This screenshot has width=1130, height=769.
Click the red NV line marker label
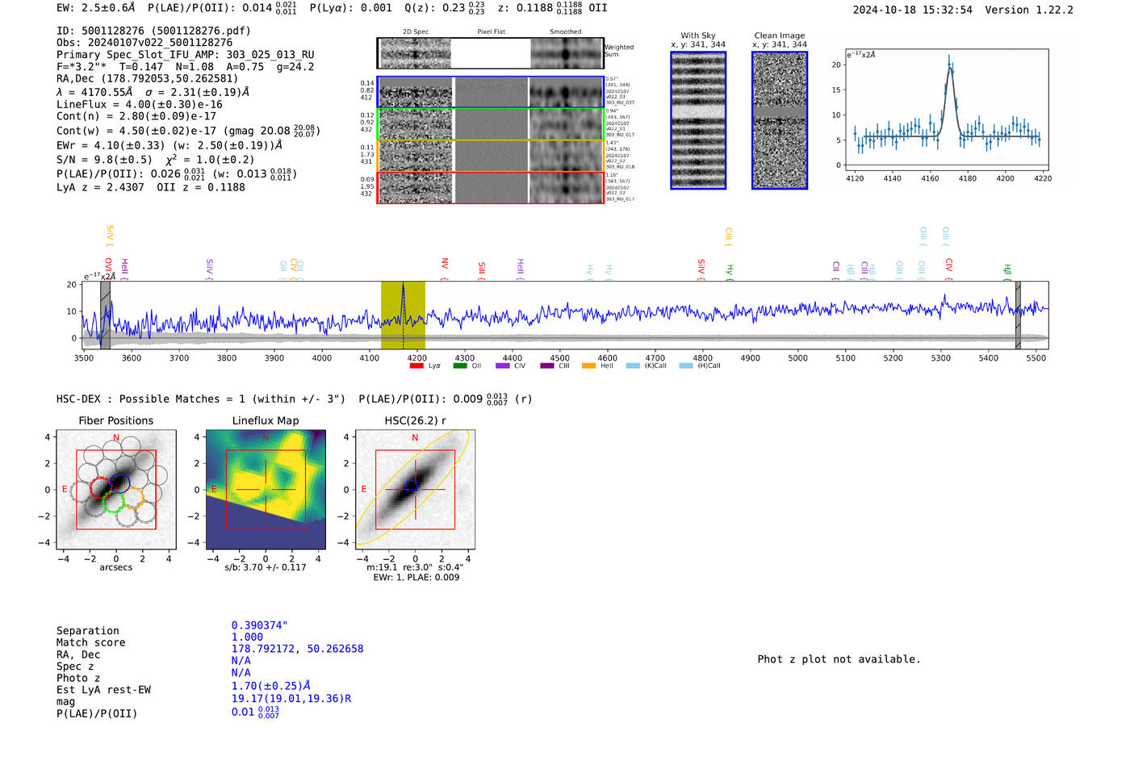[445, 265]
